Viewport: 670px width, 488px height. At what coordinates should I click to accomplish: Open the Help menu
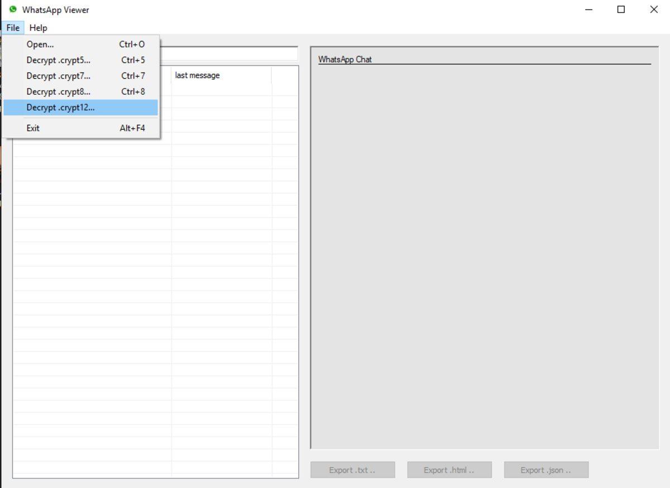(x=38, y=28)
